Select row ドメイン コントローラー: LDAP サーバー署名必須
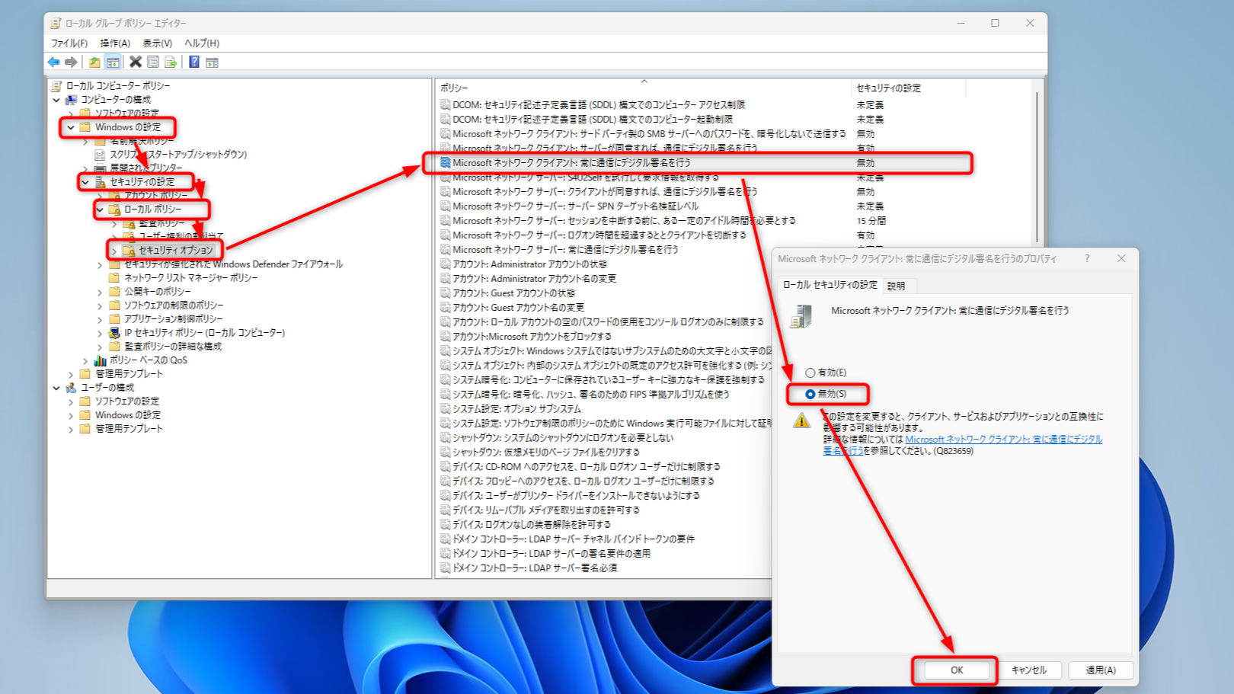This screenshot has height=694, width=1234. tap(534, 568)
